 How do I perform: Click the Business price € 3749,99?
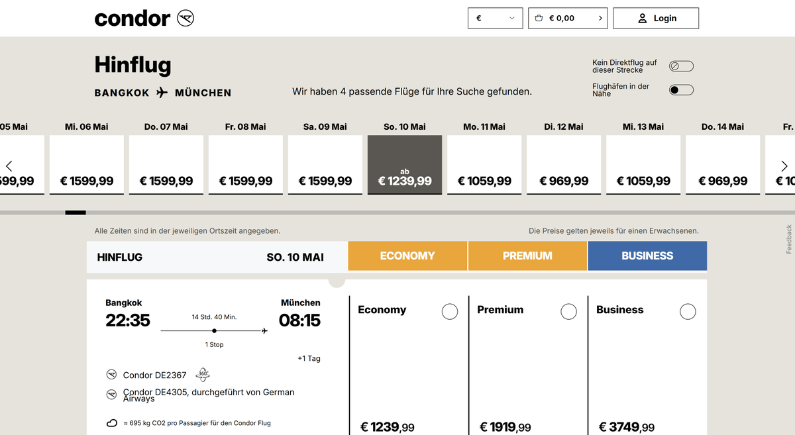tap(627, 428)
